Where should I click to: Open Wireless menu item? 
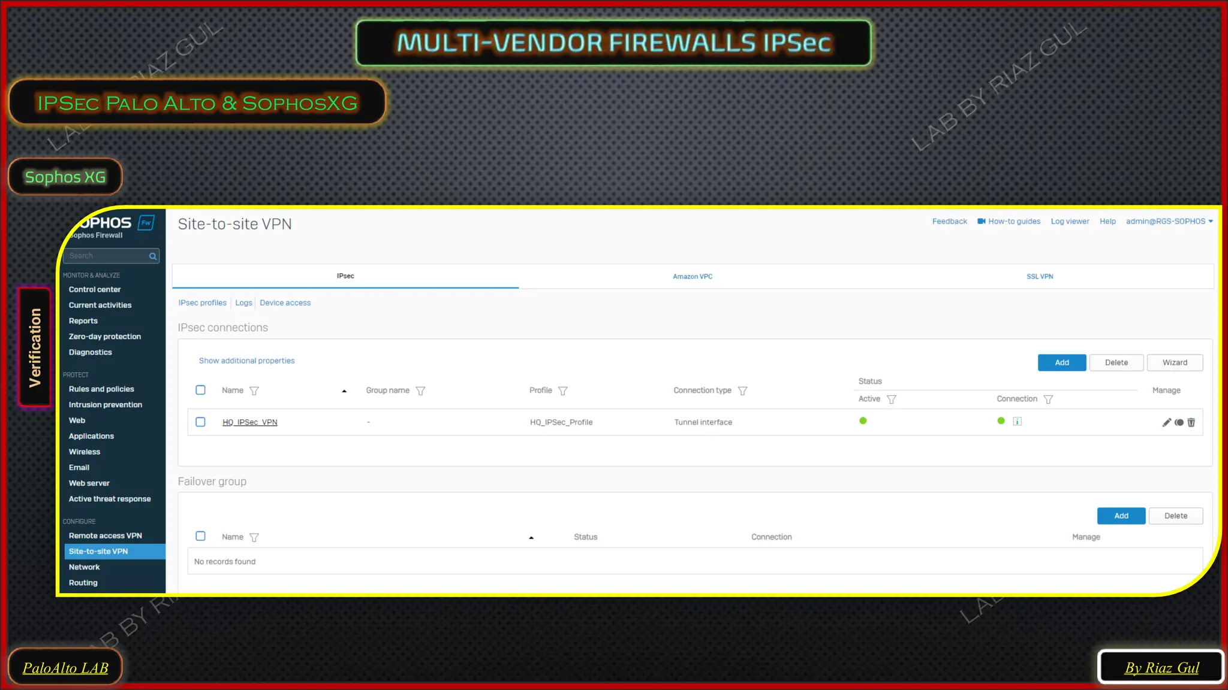pos(85,452)
